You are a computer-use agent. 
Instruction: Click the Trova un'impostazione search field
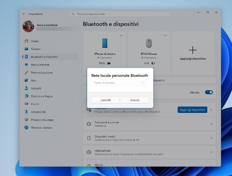pyautogui.click(x=120, y=14)
